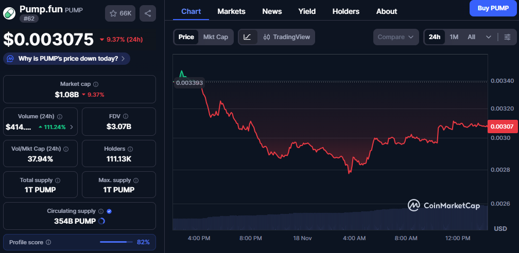Open 'Why is PUMP's price down today?'
The width and height of the screenshot is (519, 253).
(67, 59)
